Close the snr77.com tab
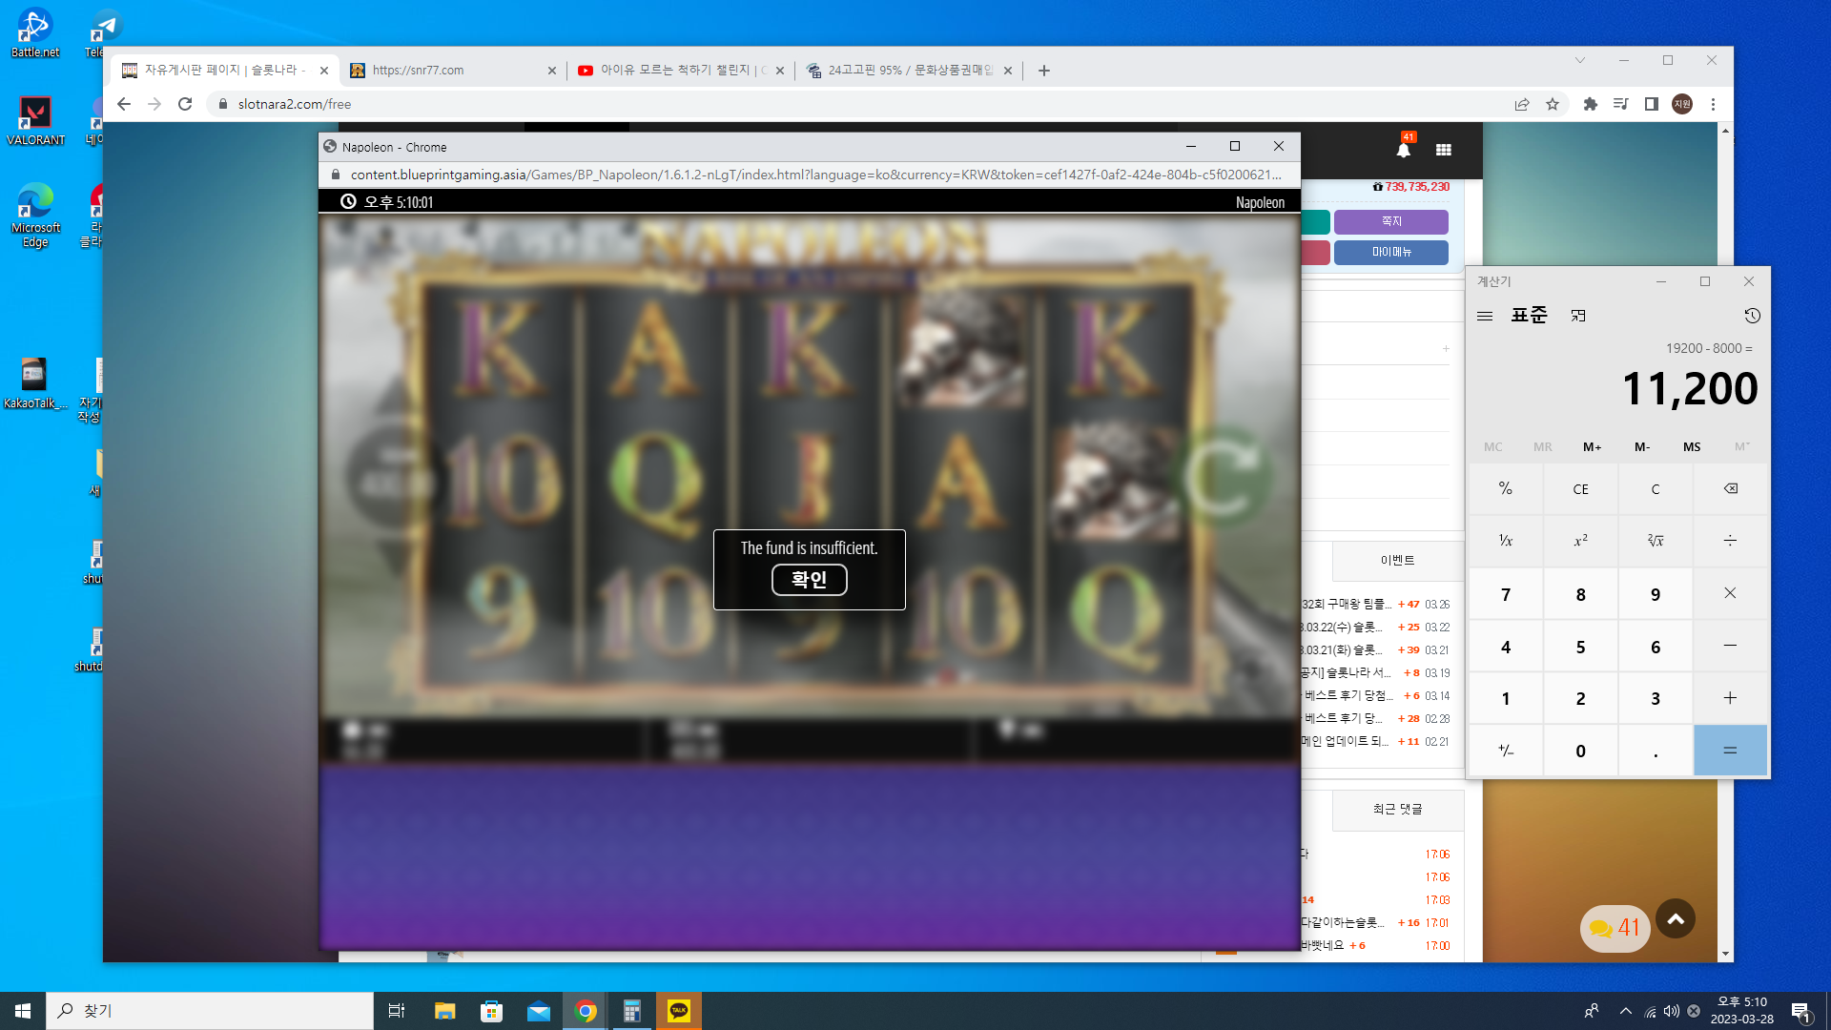This screenshot has height=1030, width=1831. (551, 71)
